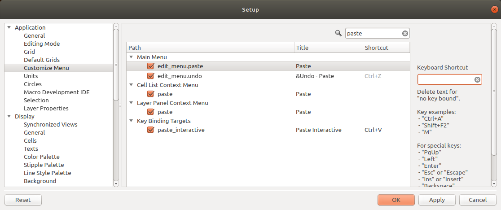Viewport: 501px width, 210px height.
Task: Select Macro Development IDE page
Action: 57,92
